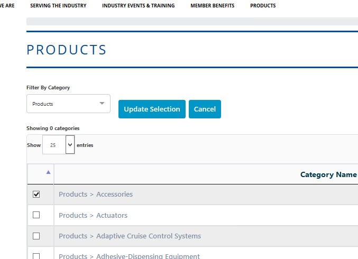Click the Update Selection button
358x259 pixels.
point(152,109)
